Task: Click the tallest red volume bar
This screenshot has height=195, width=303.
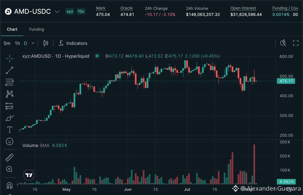Action: pyautogui.click(x=254, y=164)
